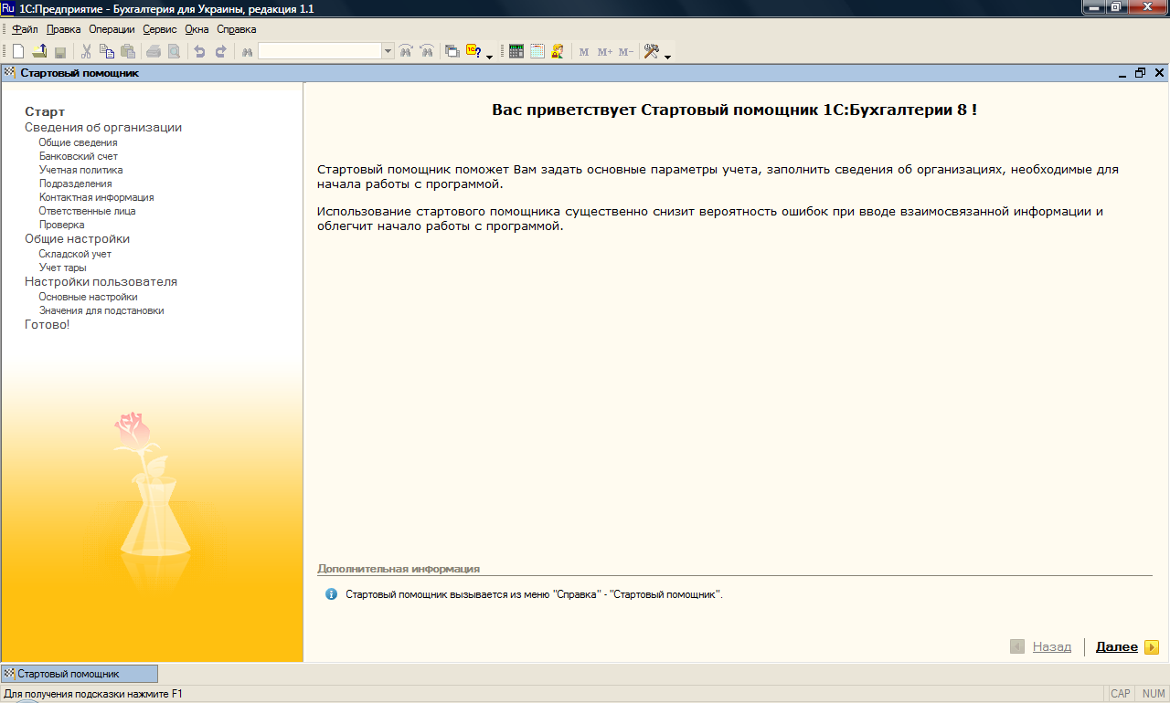Go to Складской учет step
Viewport: 1170px width, 703px height.
(x=75, y=254)
